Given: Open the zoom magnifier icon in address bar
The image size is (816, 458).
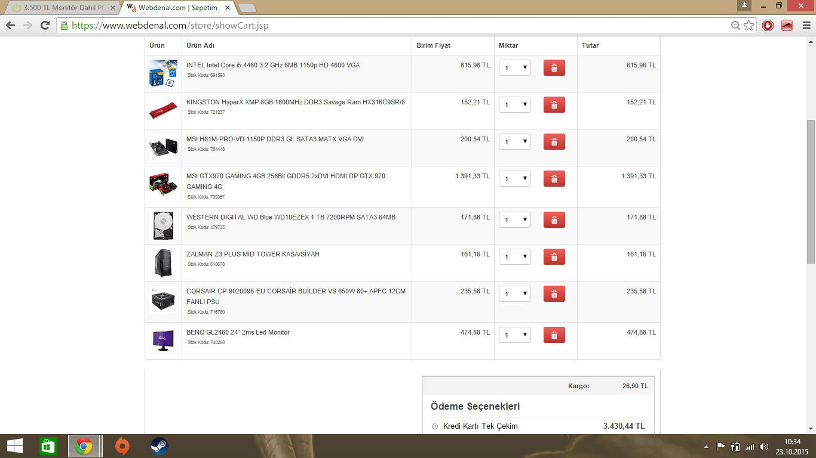Looking at the screenshot, I should pos(736,26).
